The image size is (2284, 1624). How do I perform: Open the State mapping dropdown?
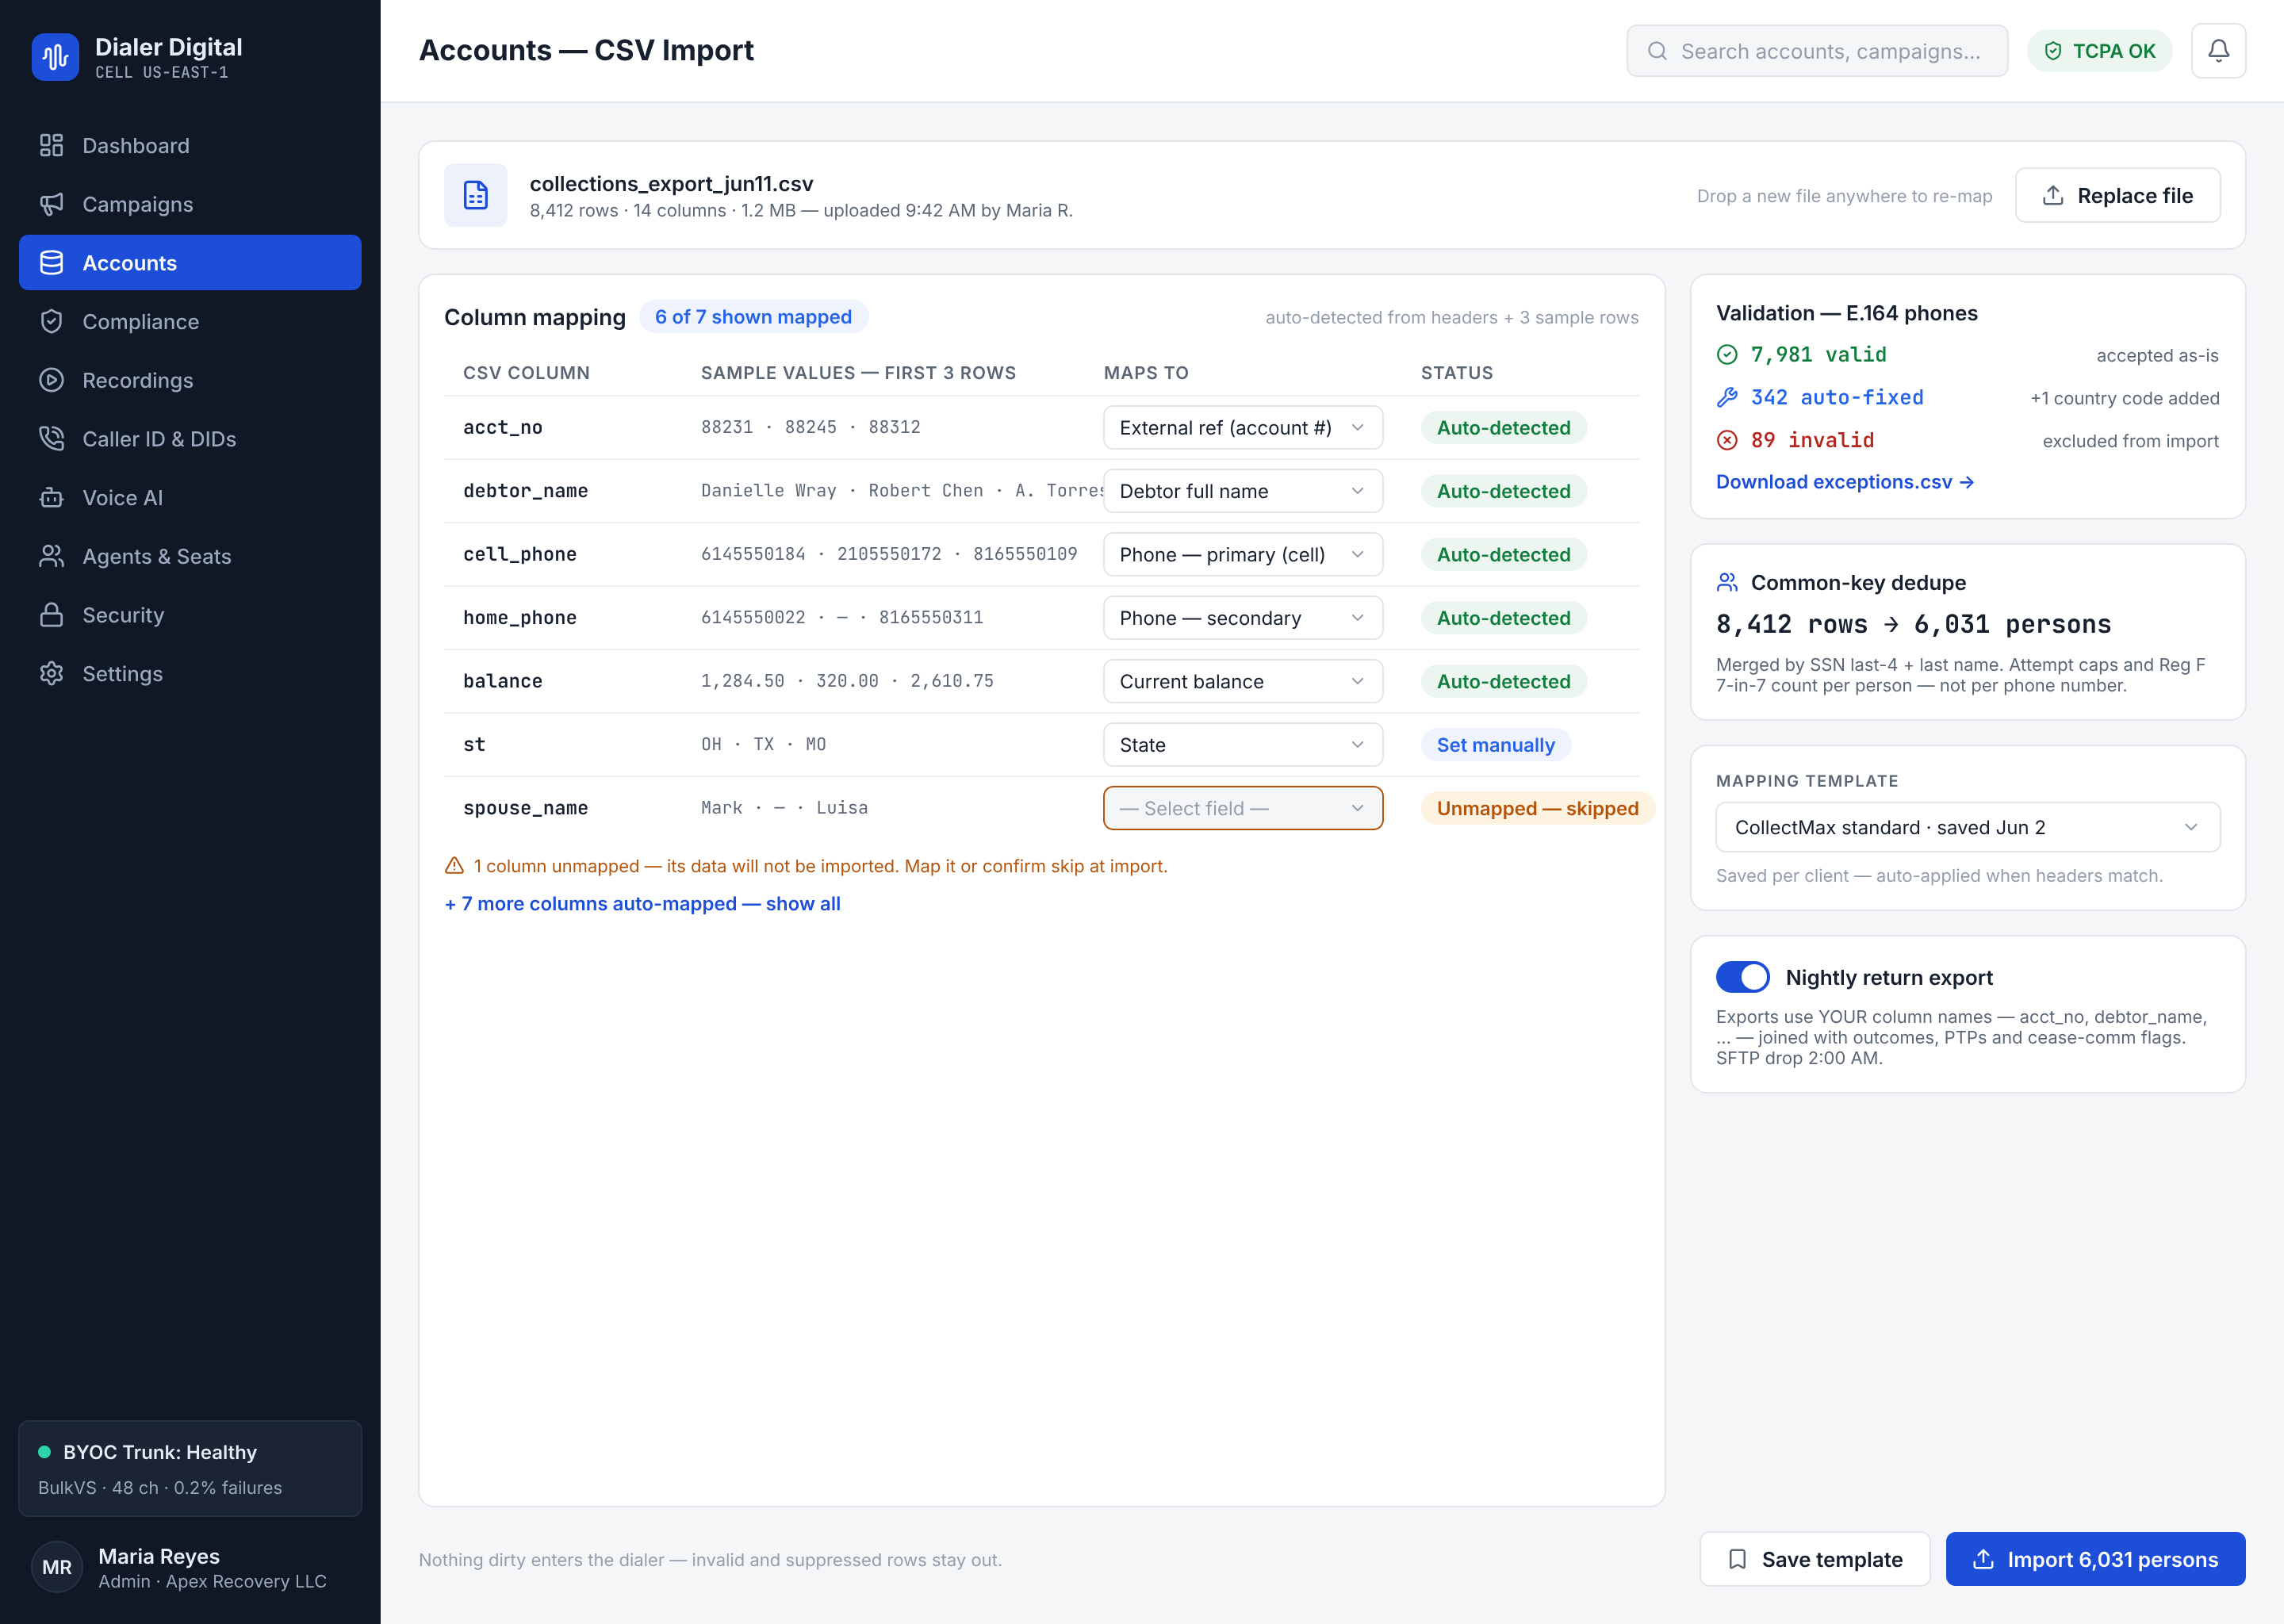(1242, 745)
